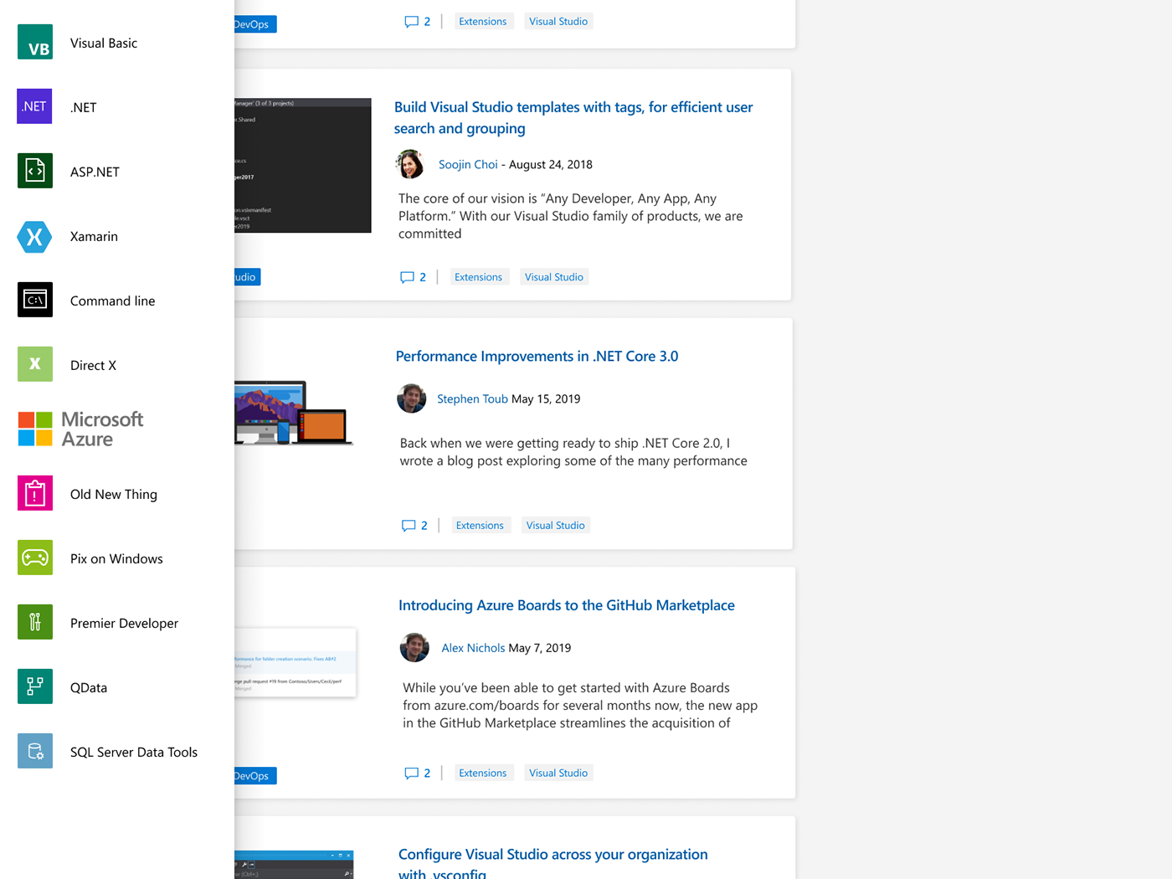Screen dimensions: 1172x879
Task: Click Extensions tag on .NET Core 3.0 post
Action: [481, 525]
